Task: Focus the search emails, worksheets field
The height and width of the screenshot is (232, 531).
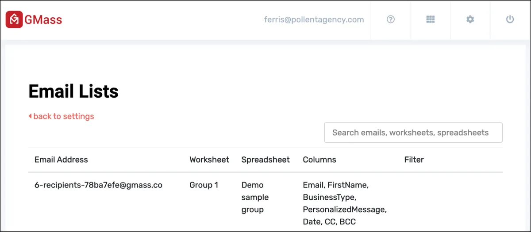Action: [413, 133]
